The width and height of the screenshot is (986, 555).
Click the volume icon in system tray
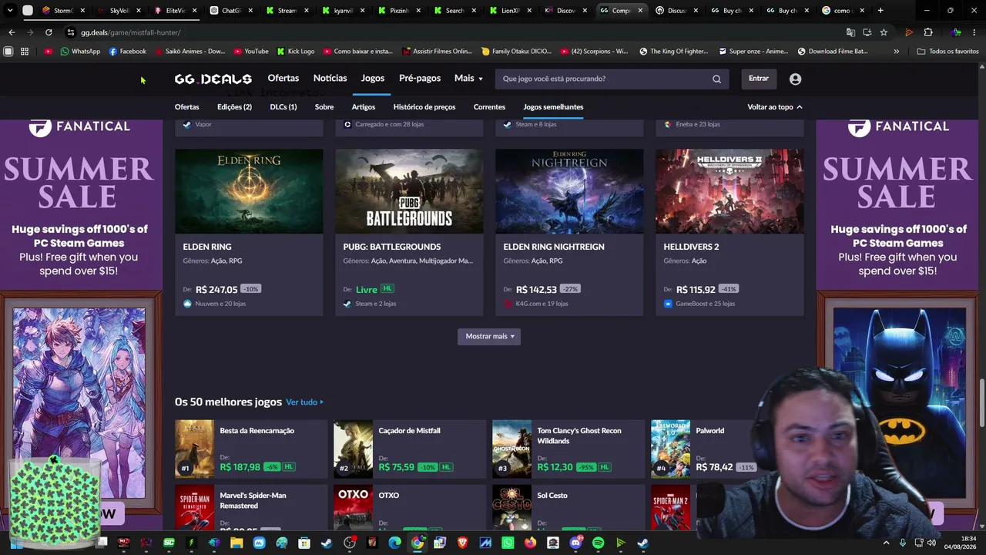pos(931,543)
